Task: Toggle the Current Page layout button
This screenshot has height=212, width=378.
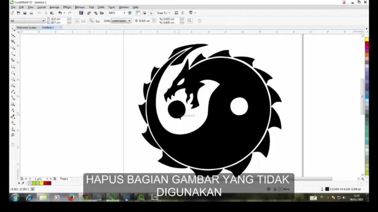Action: 98,21
